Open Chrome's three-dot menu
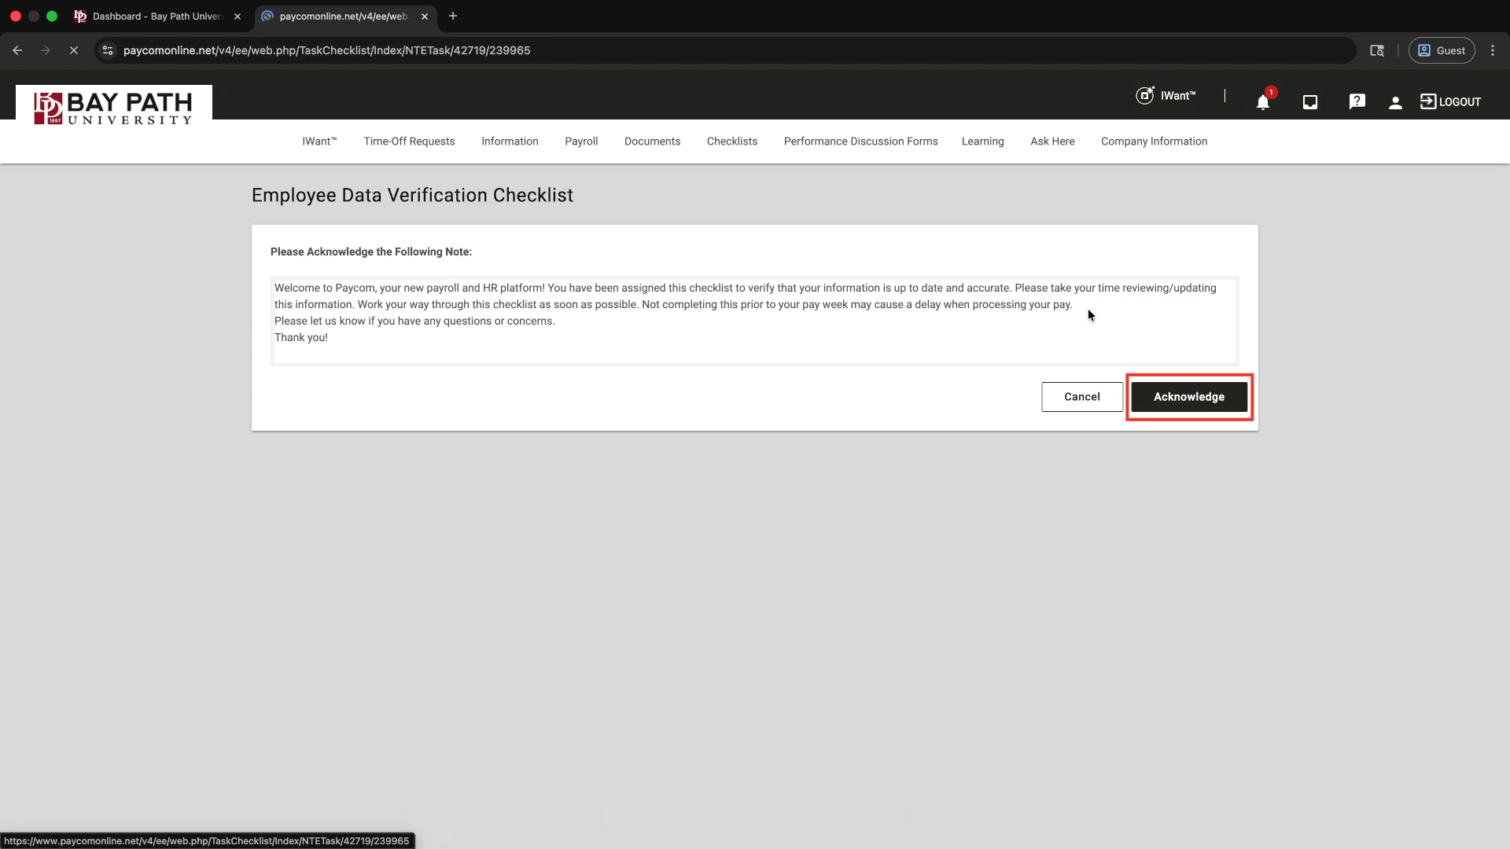The image size is (1510, 849). point(1493,50)
